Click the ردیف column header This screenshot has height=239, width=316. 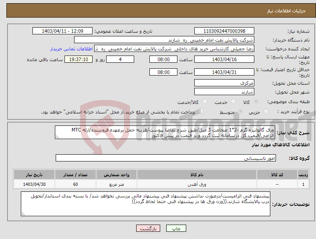click(303, 175)
